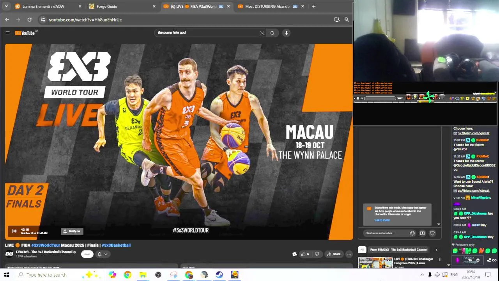
Task: Open the FIBA3x3 channel avatar
Action: point(9,254)
